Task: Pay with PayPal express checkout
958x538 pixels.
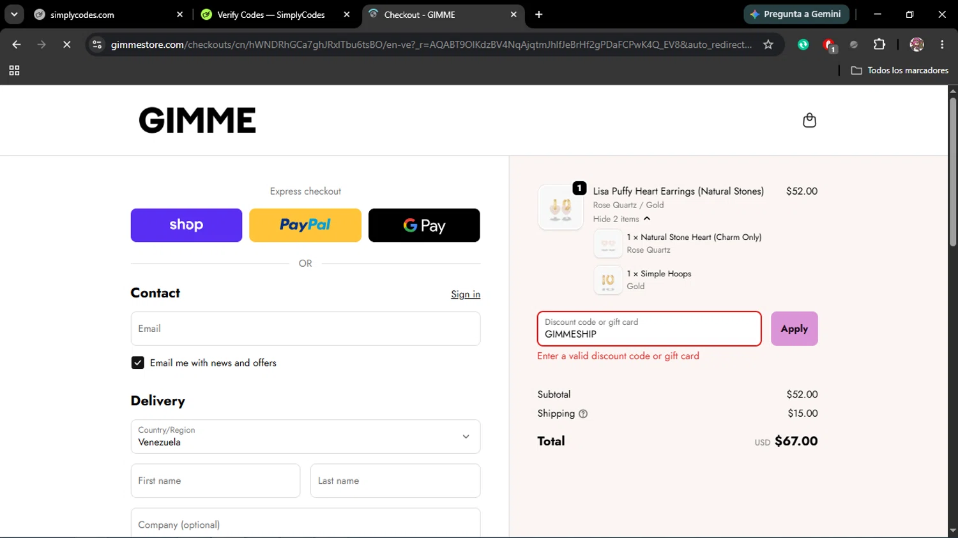Action: click(x=305, y=225)
